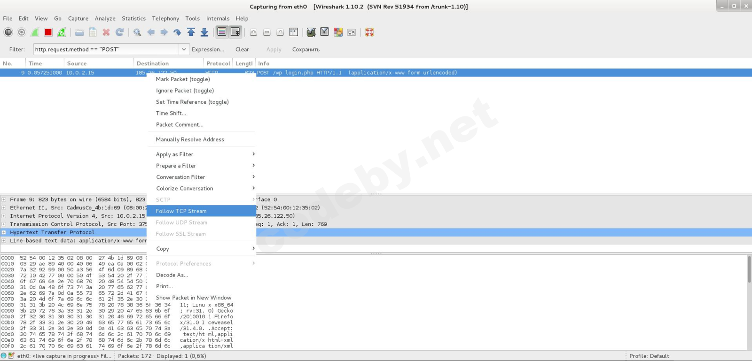Clear the display filter

pyautogui.click(x=242, y=49)
